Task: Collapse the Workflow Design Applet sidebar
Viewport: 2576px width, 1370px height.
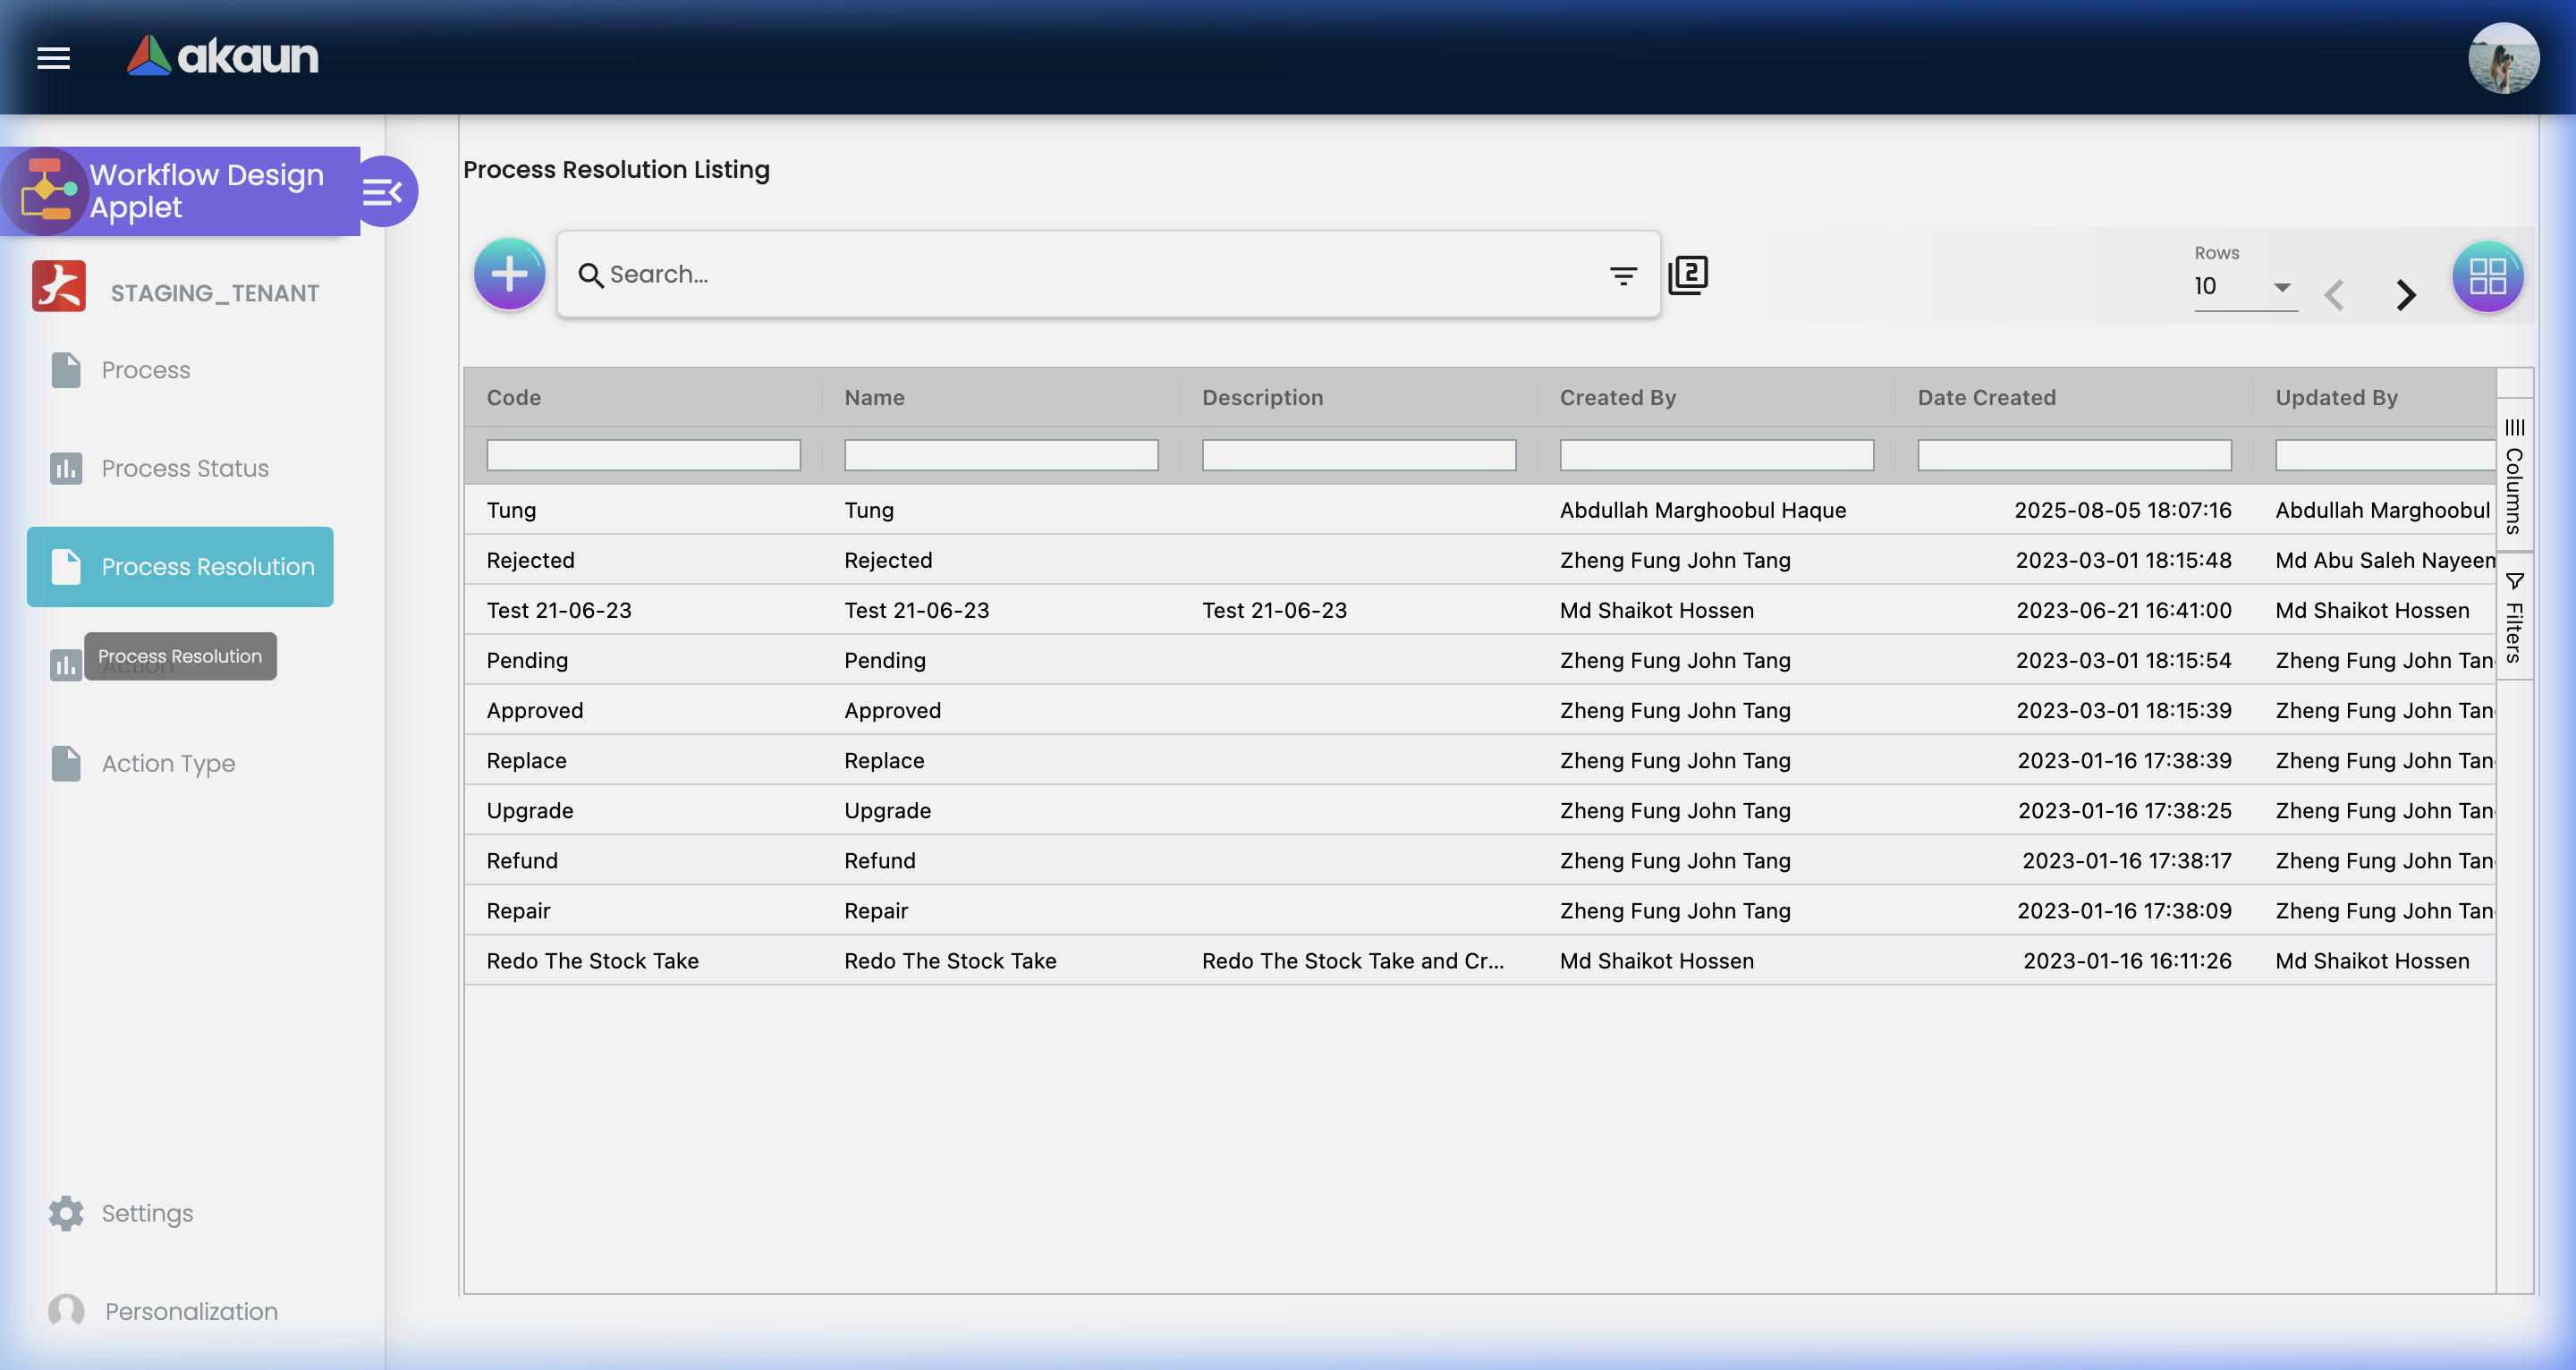Action: click(383, 192)
